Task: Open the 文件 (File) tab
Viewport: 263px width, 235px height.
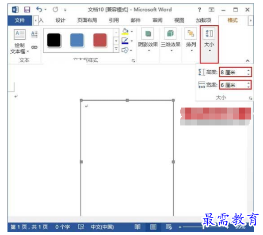Action: coord(19,20)
